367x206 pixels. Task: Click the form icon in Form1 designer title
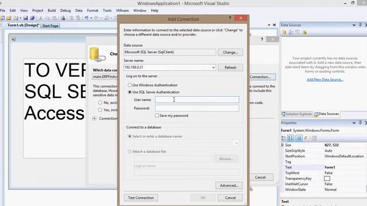(14, 39)
